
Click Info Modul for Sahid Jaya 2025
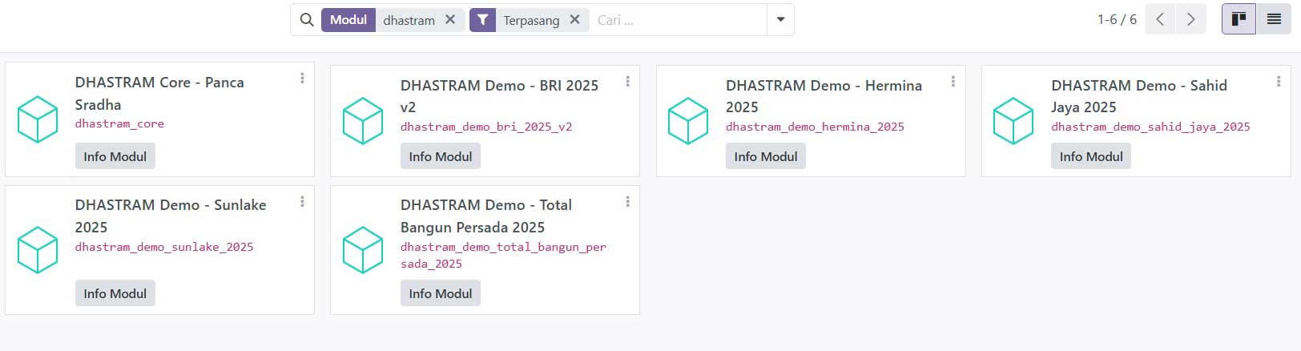pos(1090,156)
